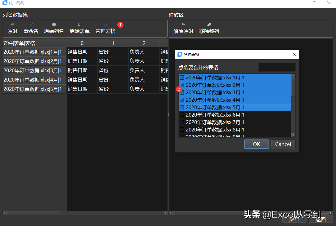Click the panel splitter handle between grids
The height and width of the screenshot is (226, 336).
(x=168, y=113)
